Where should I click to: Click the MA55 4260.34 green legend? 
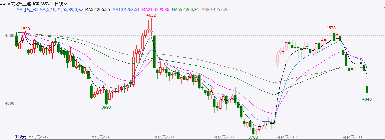[185, 10]
